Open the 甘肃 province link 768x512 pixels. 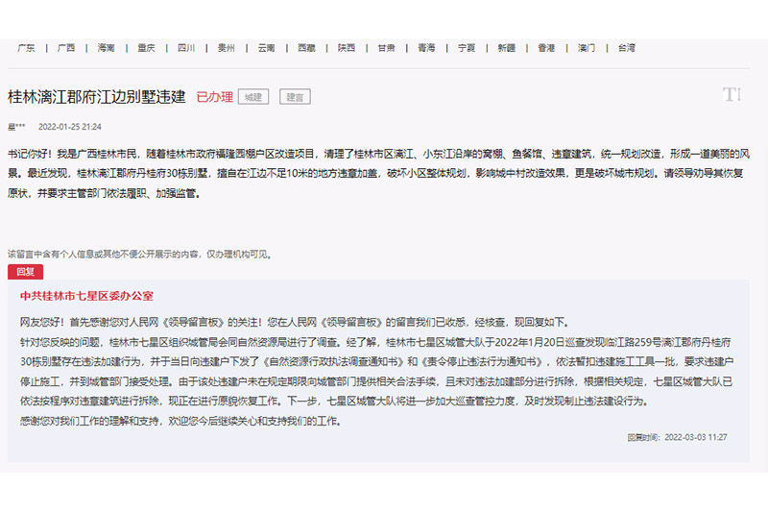click(x=387, y=48)
